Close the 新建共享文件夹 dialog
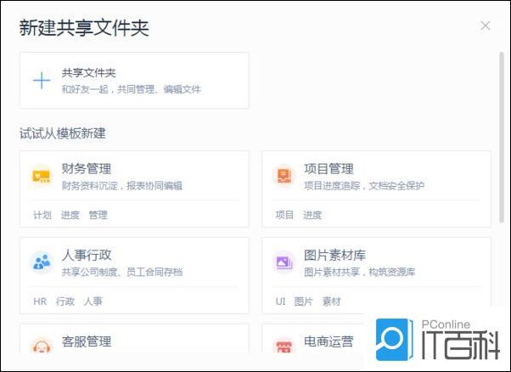Viewport: 511px width, 372px height. tap(486, 25)
